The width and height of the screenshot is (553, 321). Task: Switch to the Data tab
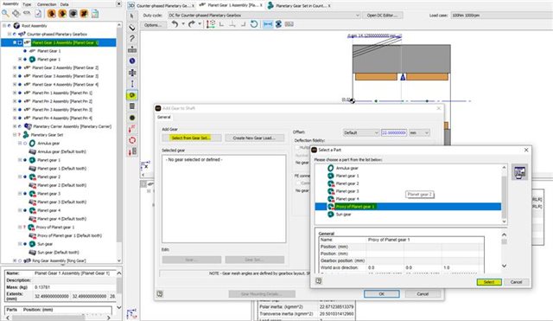64,4
